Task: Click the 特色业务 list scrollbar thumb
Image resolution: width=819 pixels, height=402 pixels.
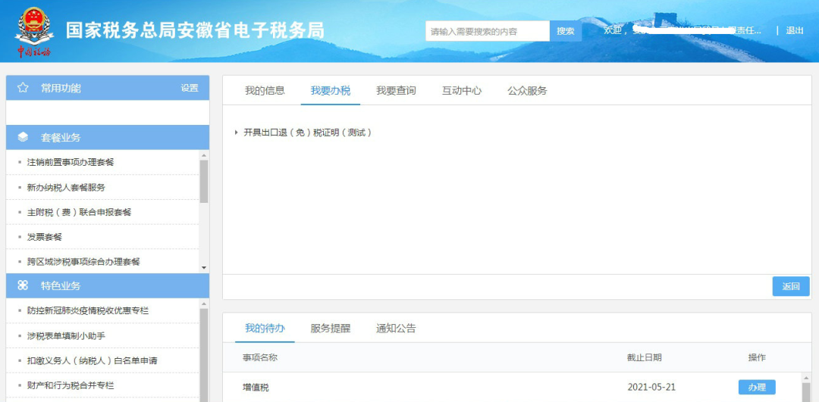Action: coord(204,355)
